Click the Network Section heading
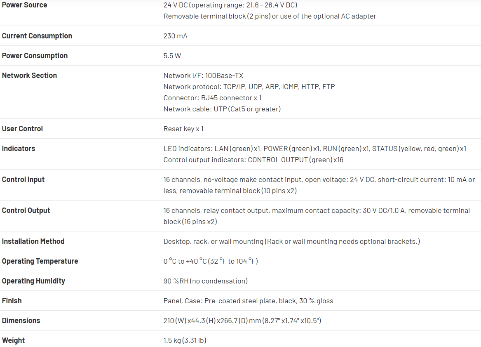Image resolution: width=481 pixels, height=347 pixels. 29,76
